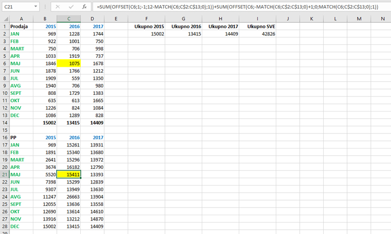Image resolution: width=391 pixels, height=234 pixels.
Task: Click the formula bar text starting with =SUM
Action: click(x=235, y=7)
